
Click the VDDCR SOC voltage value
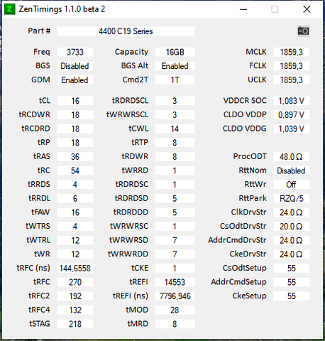coord(292,101)
